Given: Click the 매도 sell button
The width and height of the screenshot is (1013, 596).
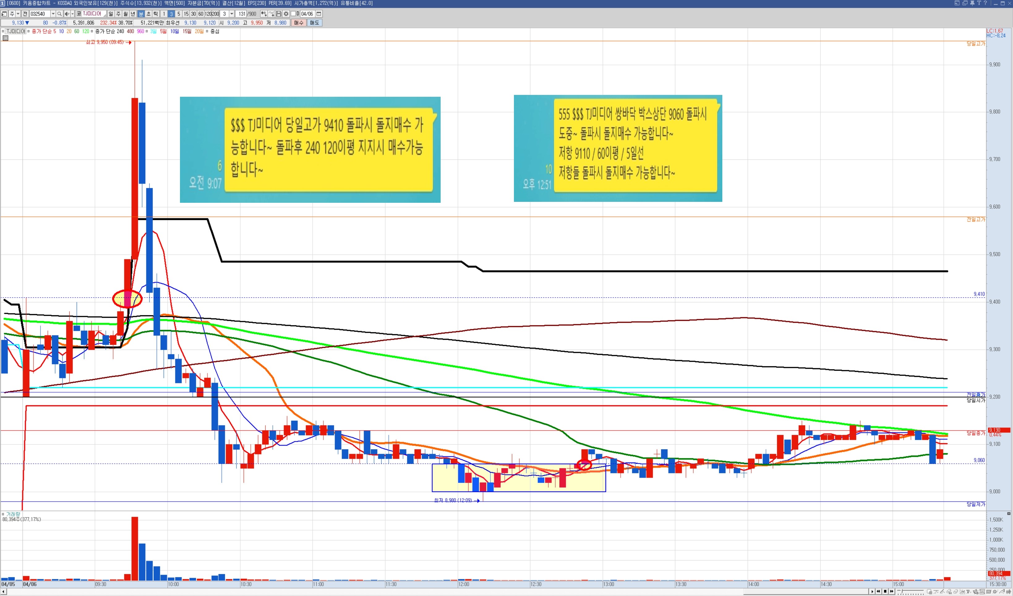Looking at the screenshot, I should 314,23.
